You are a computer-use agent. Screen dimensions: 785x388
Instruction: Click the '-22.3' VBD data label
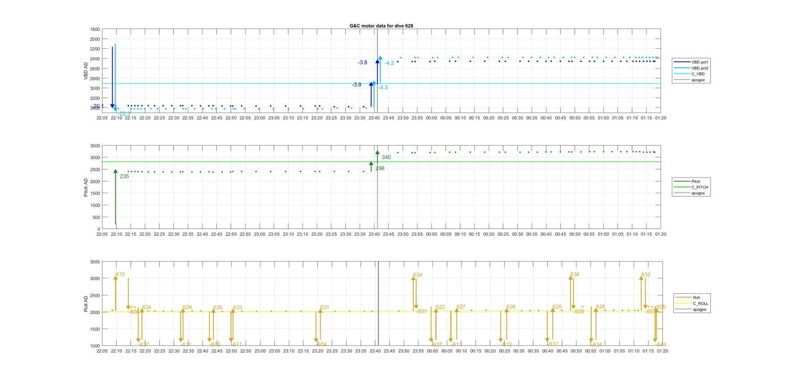pos(124,114)
